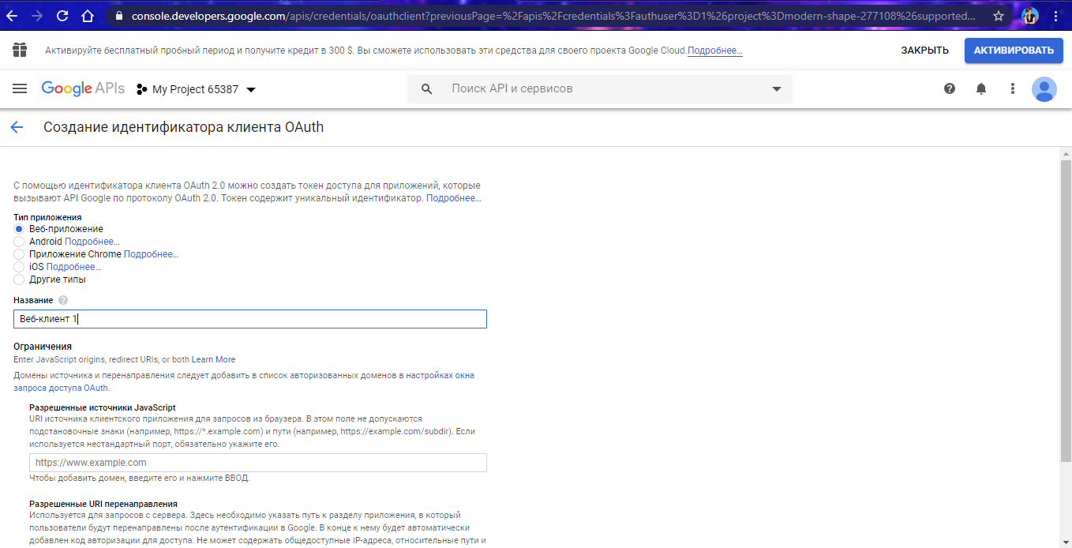Click the gift box free trial icon
This screenshot has width=1072, height=548.
[20, 51]
